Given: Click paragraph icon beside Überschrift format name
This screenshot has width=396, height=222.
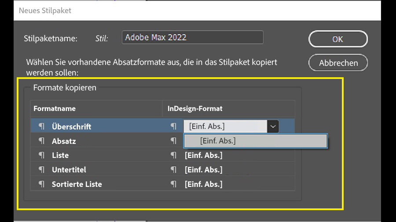Looking at the screenshot, I should tap(41, 126).
